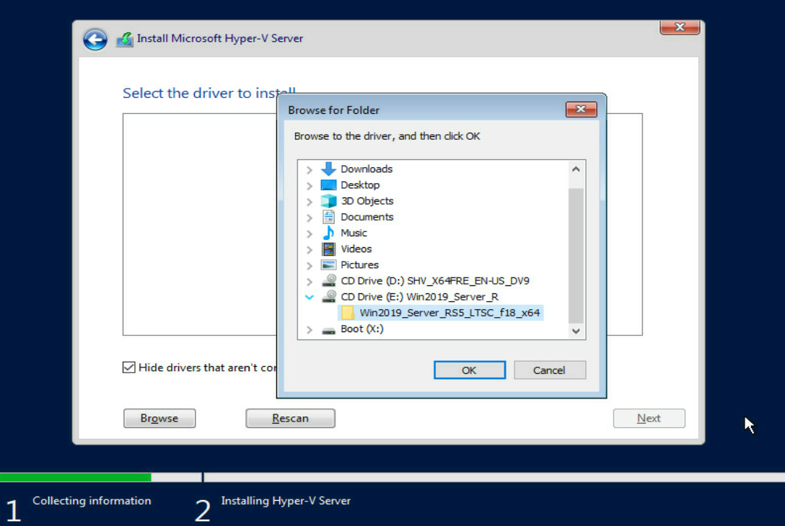The image size is (785, 526).
Task: Expand the Videos tree node
Action: [310, 250]
